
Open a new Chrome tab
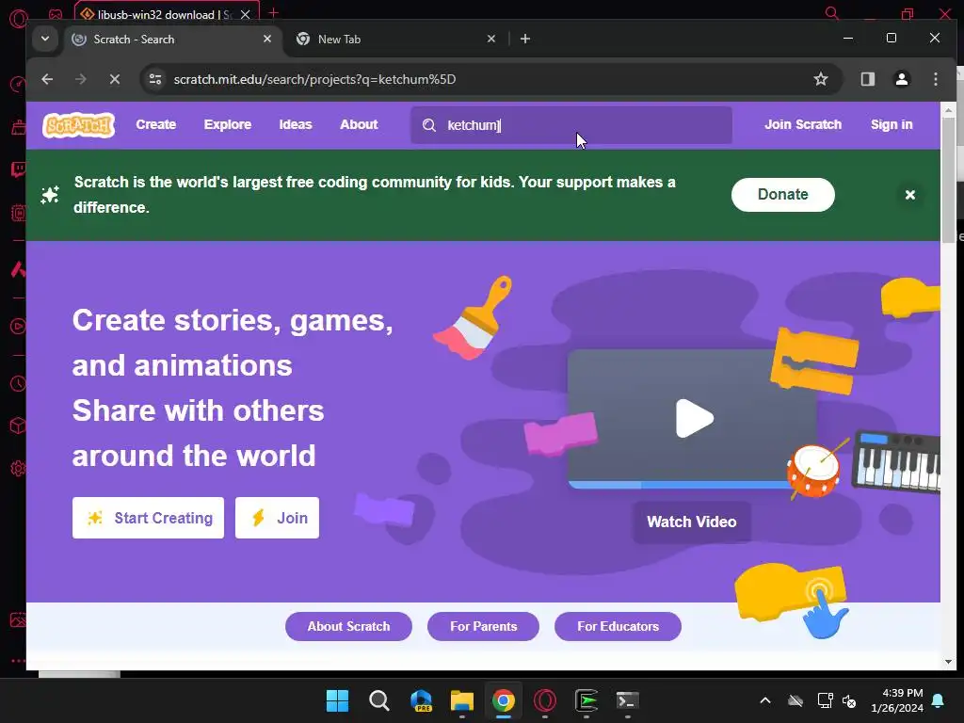click(525, 39)
